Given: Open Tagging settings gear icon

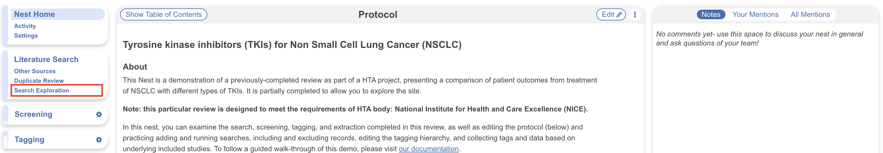Looking at the screenshot, I should pos(99,140).
